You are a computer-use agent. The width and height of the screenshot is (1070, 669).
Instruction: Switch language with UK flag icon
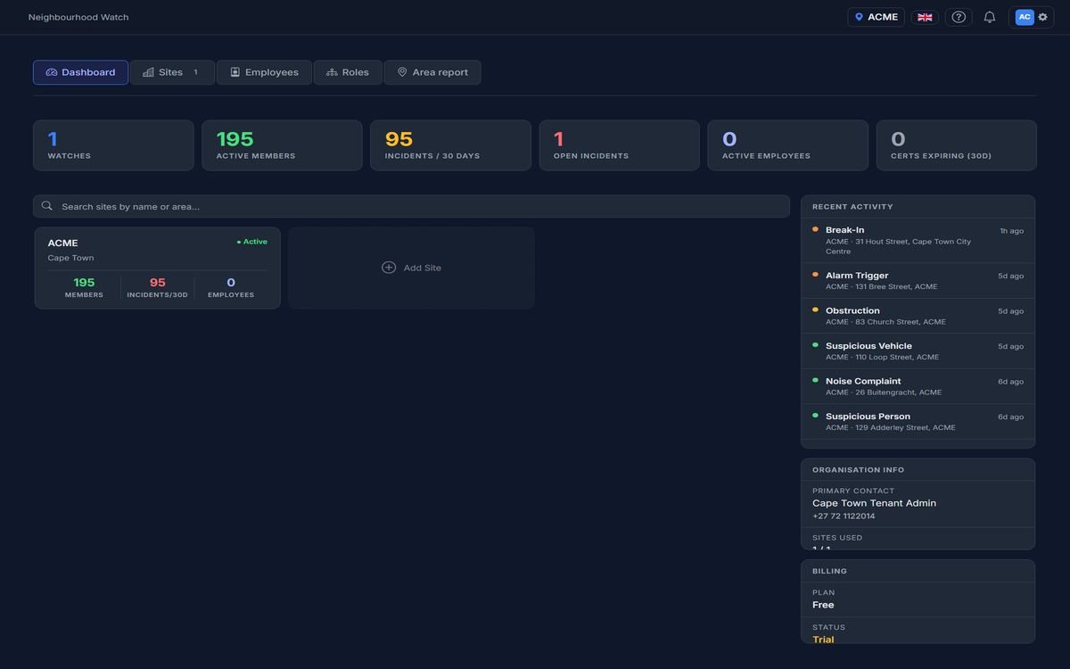coord(925,17)
